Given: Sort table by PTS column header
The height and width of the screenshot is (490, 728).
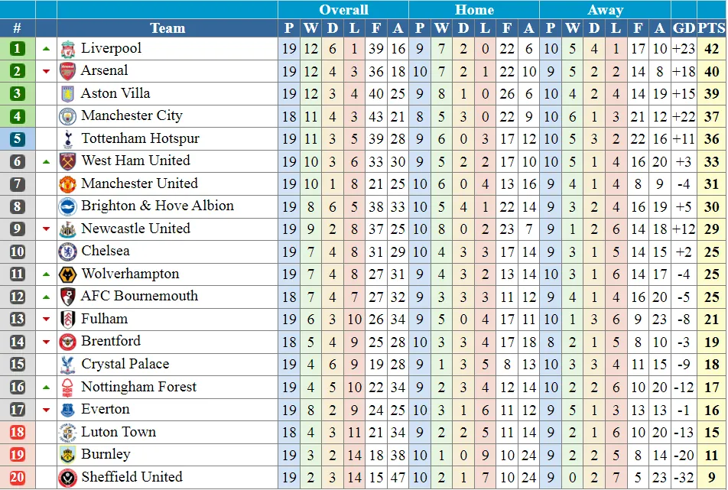Looking at the screenshot, I should [x=711, y=28].
